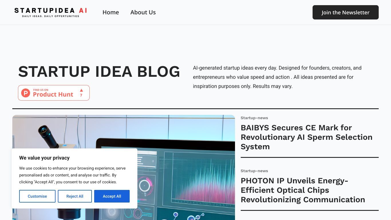
Task: Accept All cookies
Action: 112,196
